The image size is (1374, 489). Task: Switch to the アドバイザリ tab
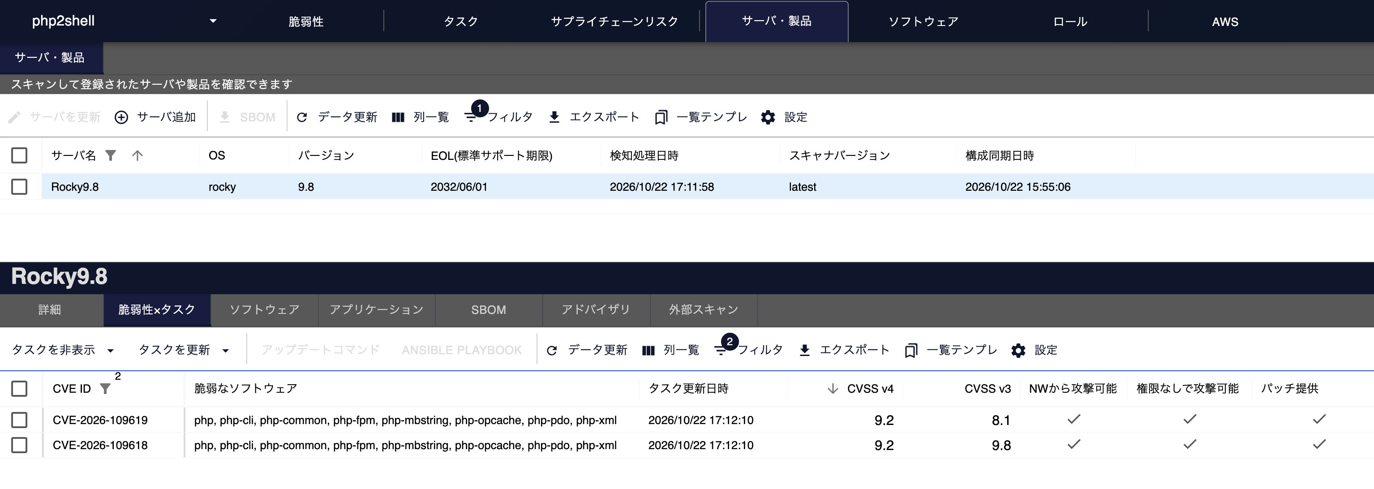tap(596, 310)
